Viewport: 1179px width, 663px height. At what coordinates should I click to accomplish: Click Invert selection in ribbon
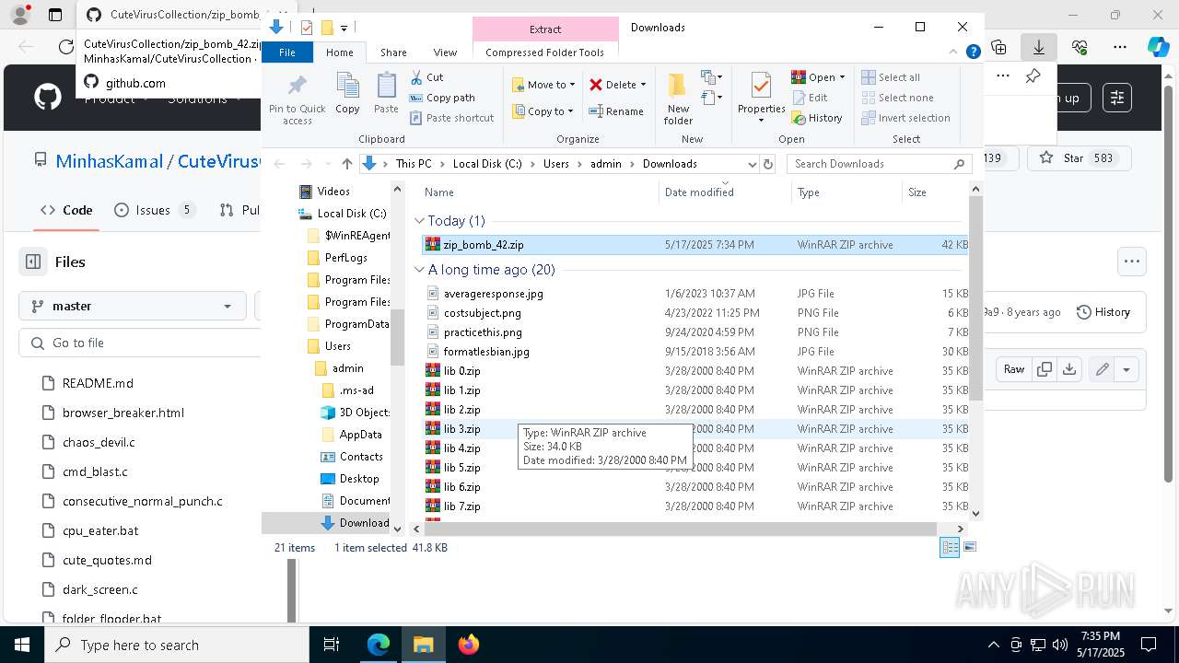click(905, 118)
